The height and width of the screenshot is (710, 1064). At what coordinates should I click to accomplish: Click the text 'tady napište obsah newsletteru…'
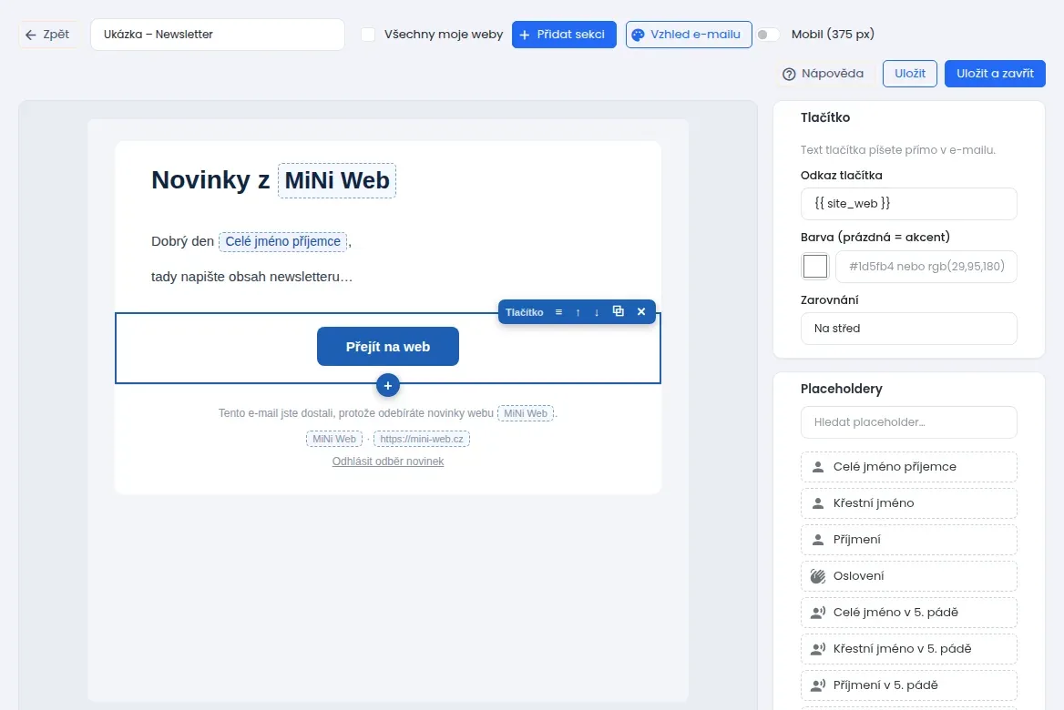[251, 277]
